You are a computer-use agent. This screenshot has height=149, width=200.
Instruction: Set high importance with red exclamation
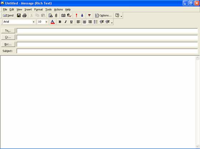77,16
